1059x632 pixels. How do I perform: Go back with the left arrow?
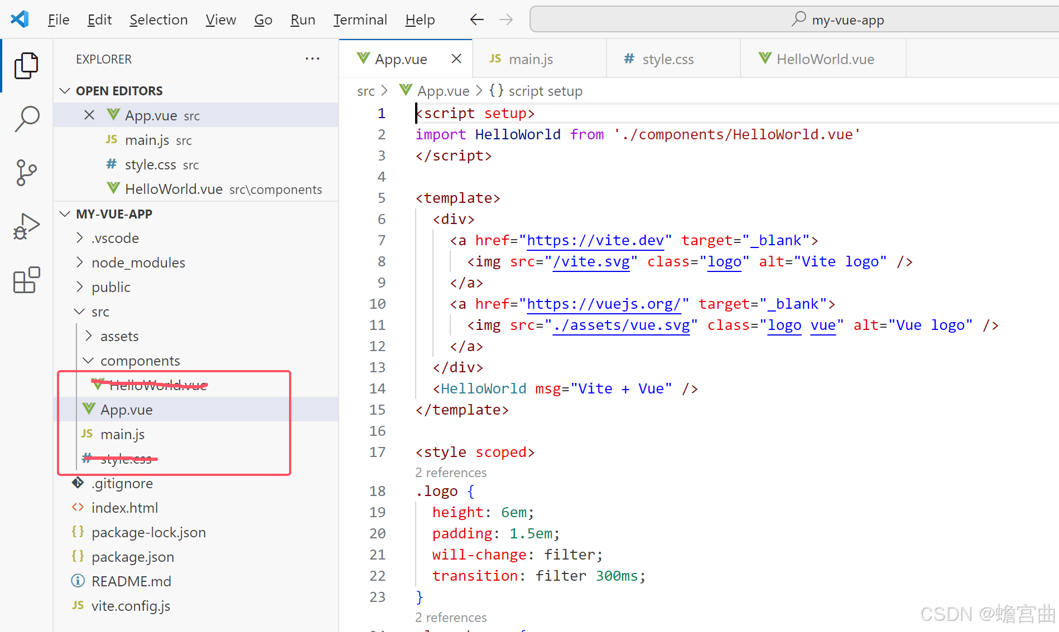tap(476, 20)
